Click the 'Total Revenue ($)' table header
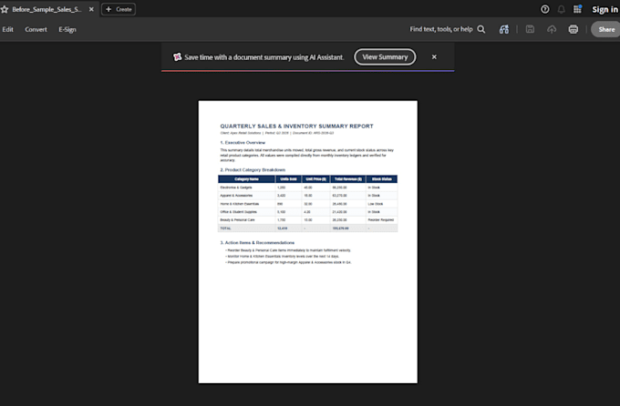Screen dimensions: 620x406 tap(348, 179)
